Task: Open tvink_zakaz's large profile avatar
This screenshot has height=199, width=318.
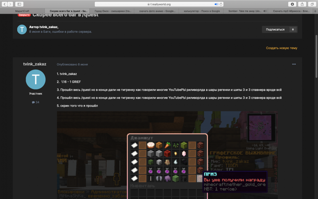Action: pyautogui.click(x=36, y=79)
